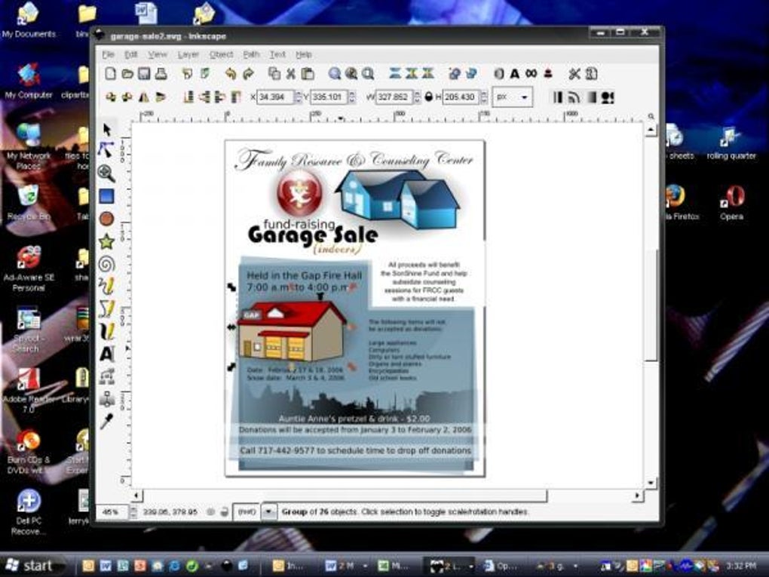Paste from clipboard icon

click(308, 74)
